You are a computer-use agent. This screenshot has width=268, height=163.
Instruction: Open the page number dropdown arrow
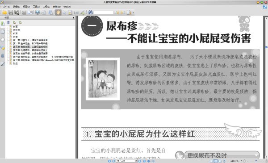click(x=136, y=161)
